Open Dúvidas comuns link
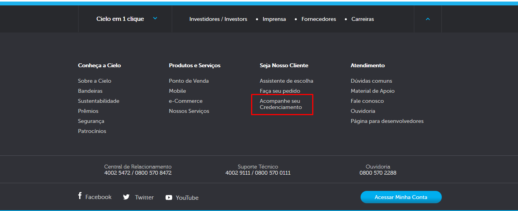 point(371,81)
